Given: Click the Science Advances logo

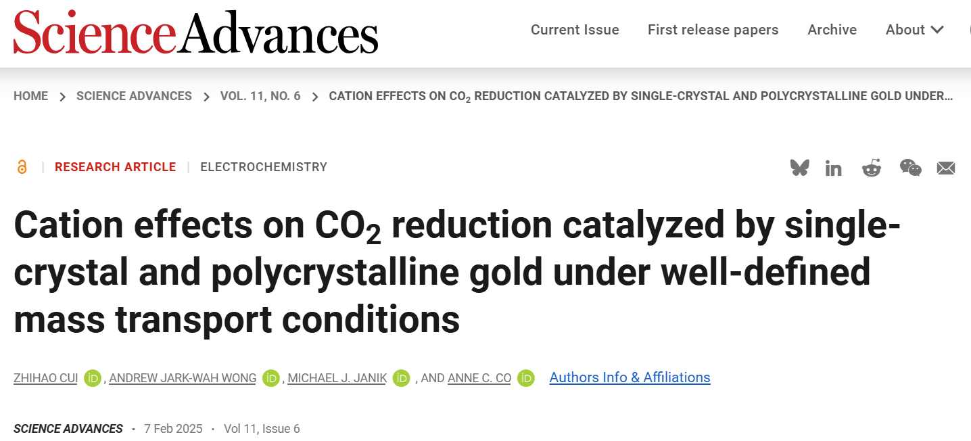Looking at the screenshot, I should pos(196,32).
